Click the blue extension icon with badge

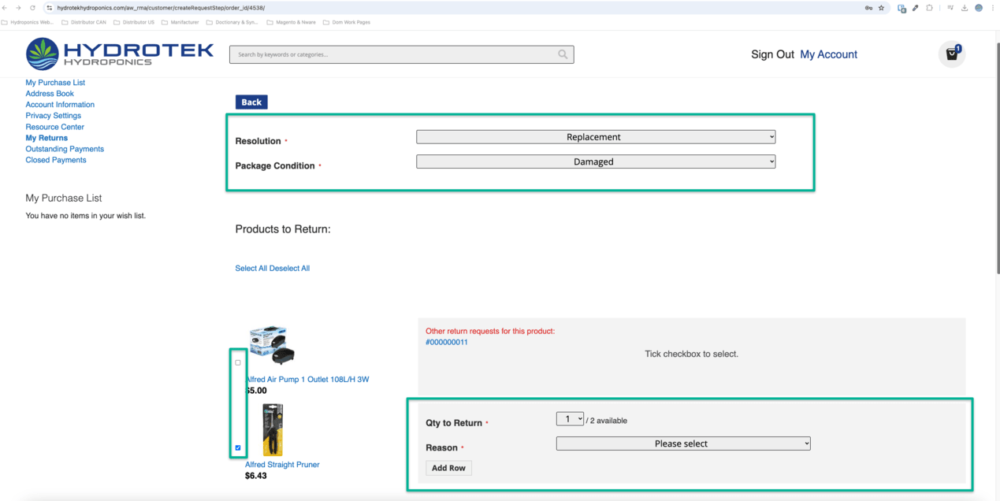(901, 8)
